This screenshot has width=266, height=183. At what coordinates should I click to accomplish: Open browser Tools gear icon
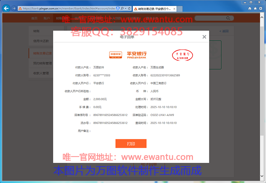(x=261, y=9)
